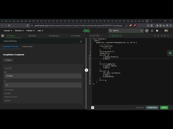
Task: Open Brave Shields lion icon
Action: pyautogui.click(x=131, y=26)
